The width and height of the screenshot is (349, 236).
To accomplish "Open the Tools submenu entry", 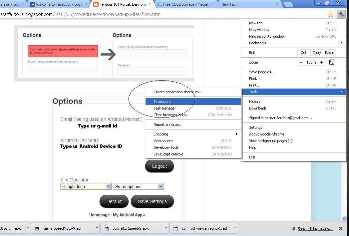I will 293,92.
